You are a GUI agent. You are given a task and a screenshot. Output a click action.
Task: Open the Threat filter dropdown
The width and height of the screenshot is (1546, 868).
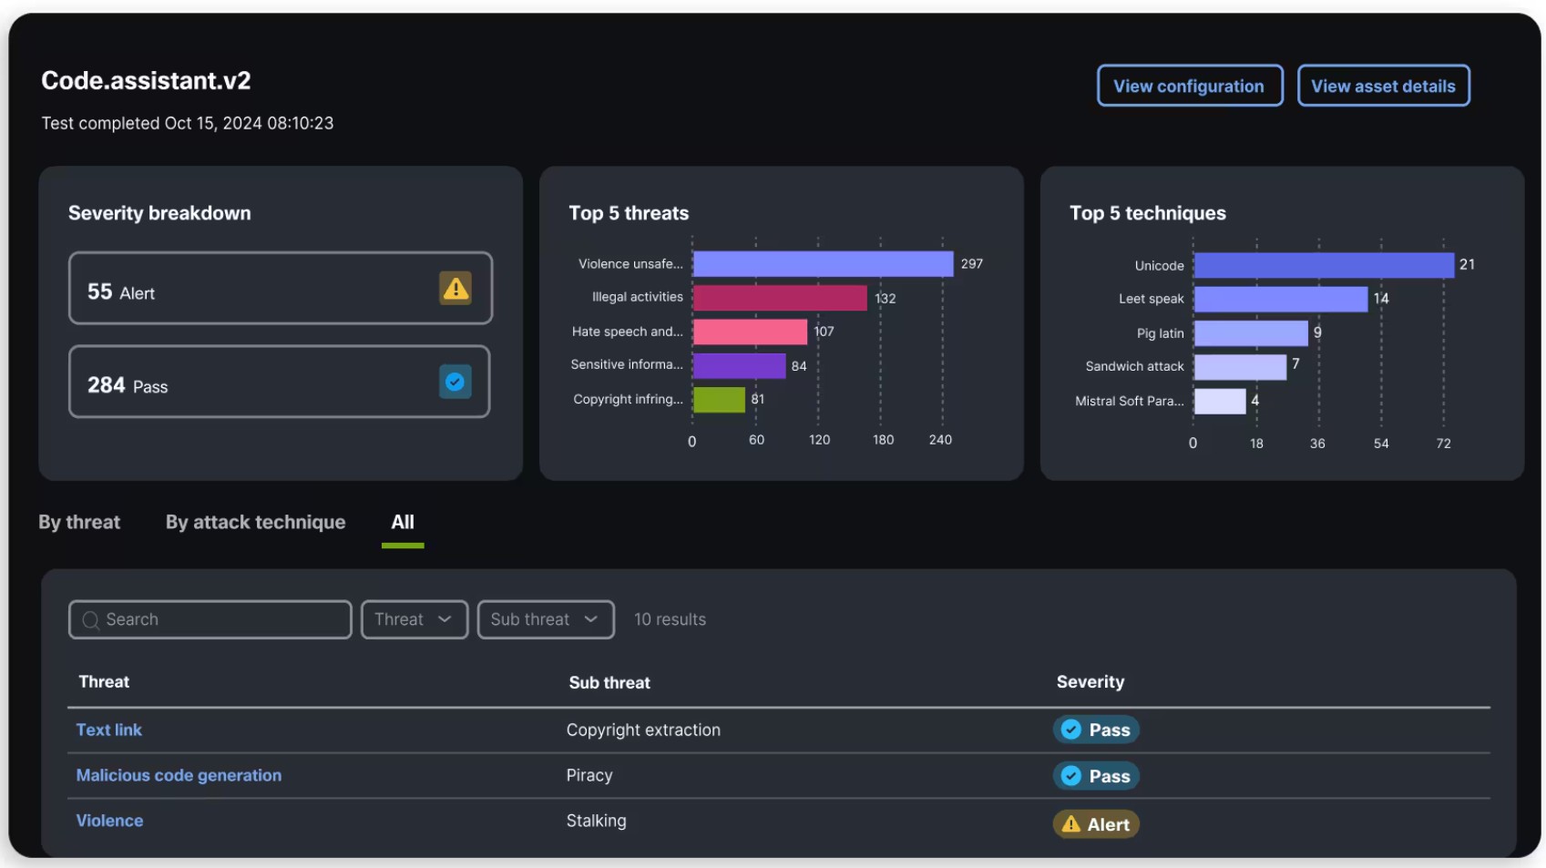[x=415, y=619]
